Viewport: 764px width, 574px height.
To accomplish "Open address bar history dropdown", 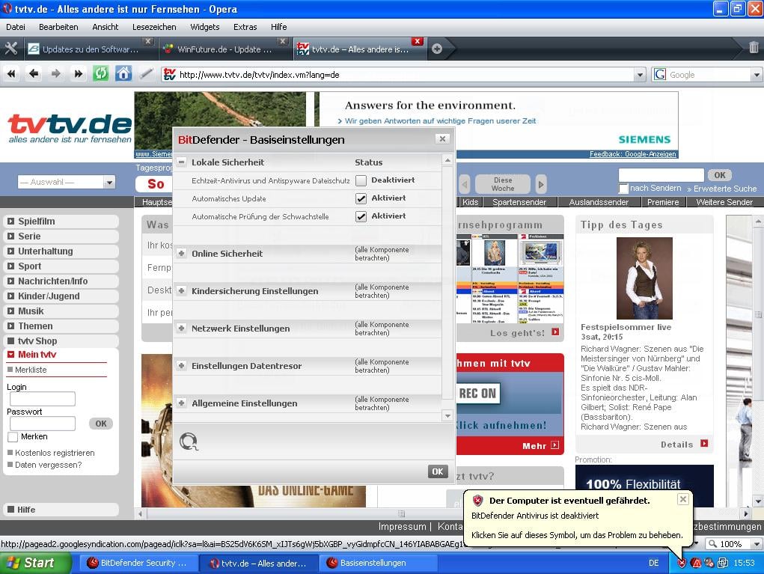I will click(641, 75).
